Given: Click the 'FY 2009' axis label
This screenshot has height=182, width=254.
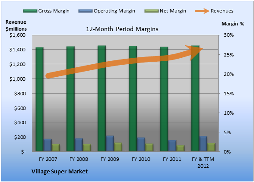Looking at the screenshot, I should (110, 159).
